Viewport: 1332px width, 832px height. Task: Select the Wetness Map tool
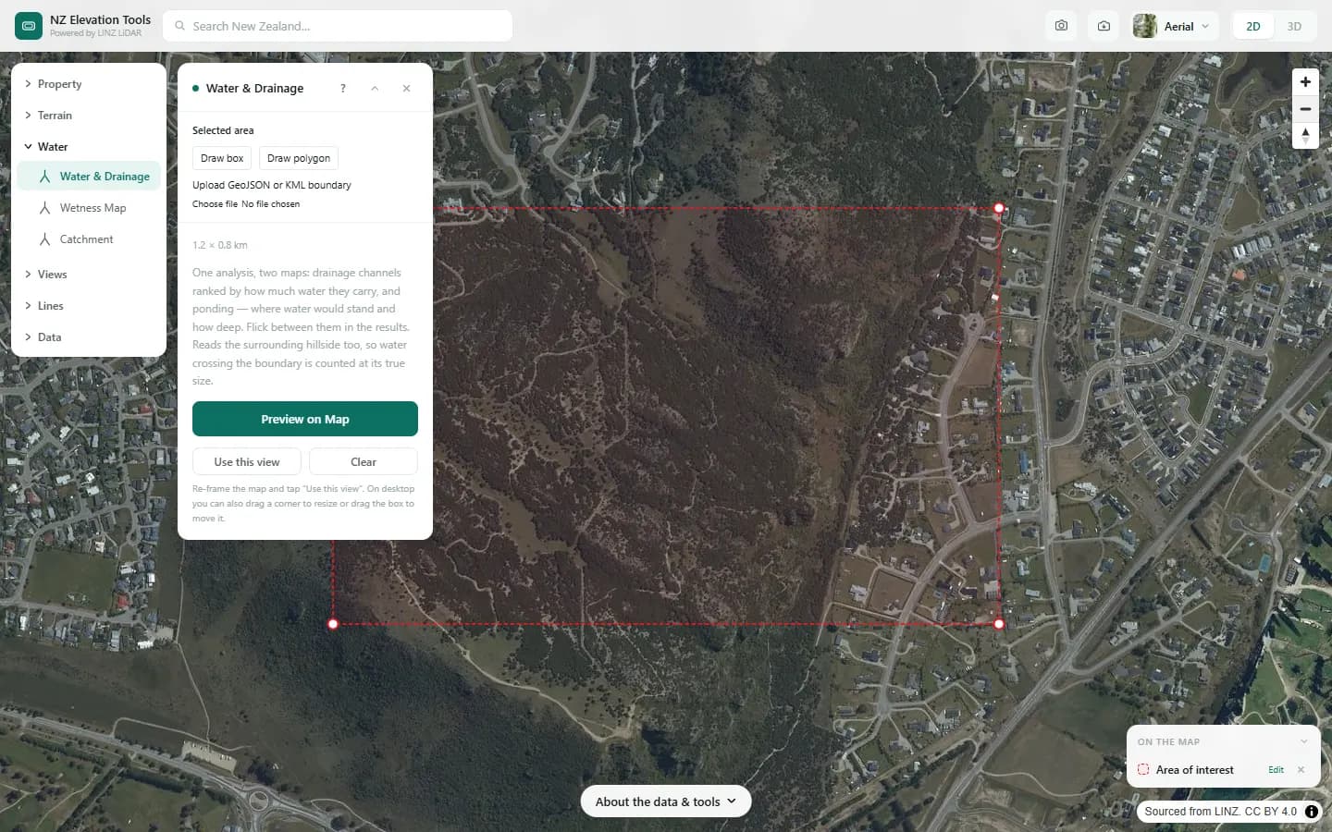[91, 208]
